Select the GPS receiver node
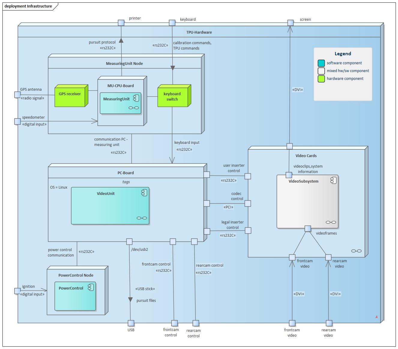This screenshot has height=349, width=398. click(x=71, y=96)
